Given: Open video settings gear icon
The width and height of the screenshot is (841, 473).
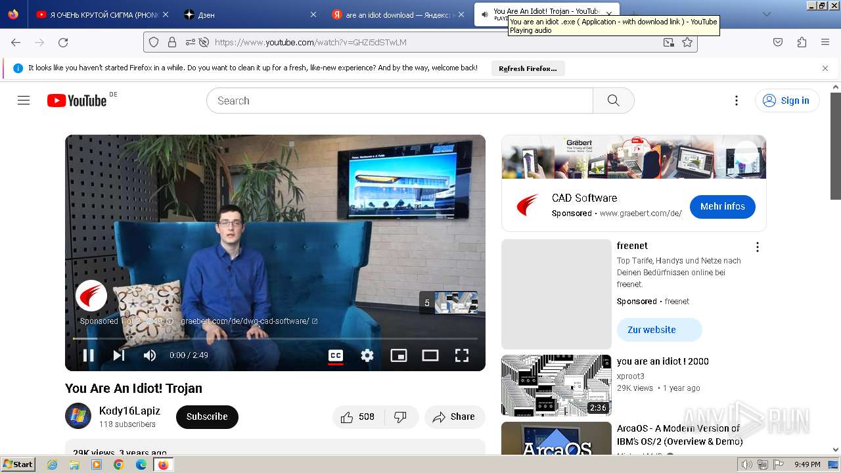Looking at the screenshot, I should [x=367, y=355].
